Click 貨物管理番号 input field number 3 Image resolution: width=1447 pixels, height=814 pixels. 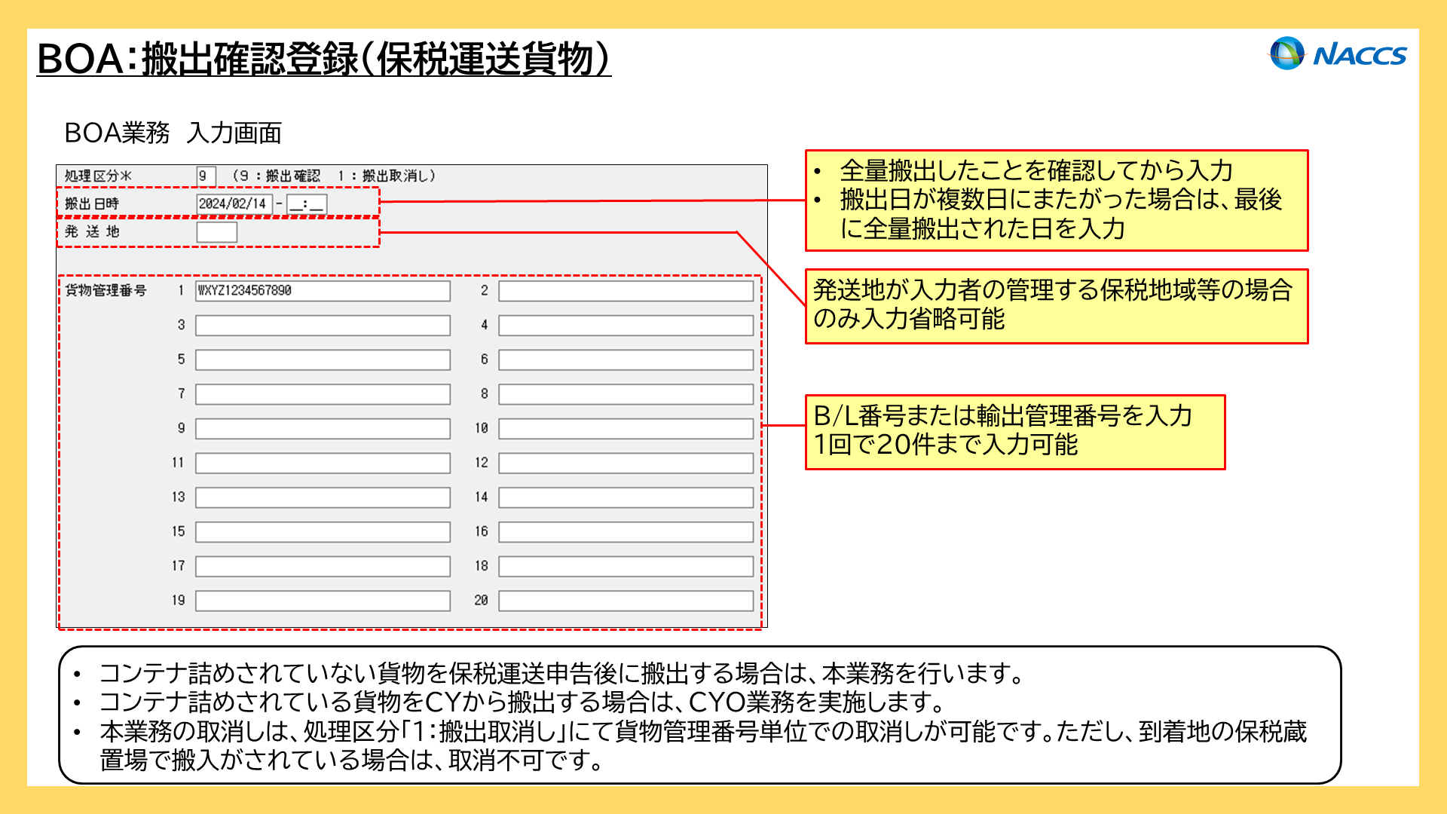[323, 326]
